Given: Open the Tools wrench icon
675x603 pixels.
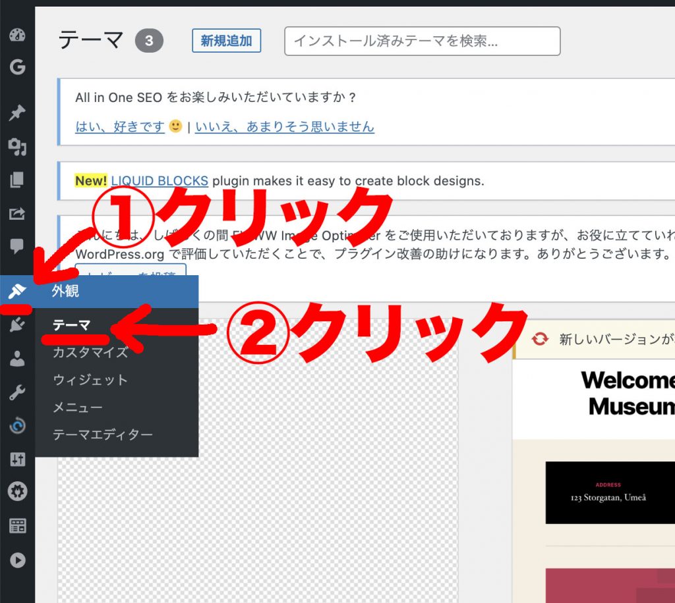Looking at the screenshot, I should [x=17, y=393].
